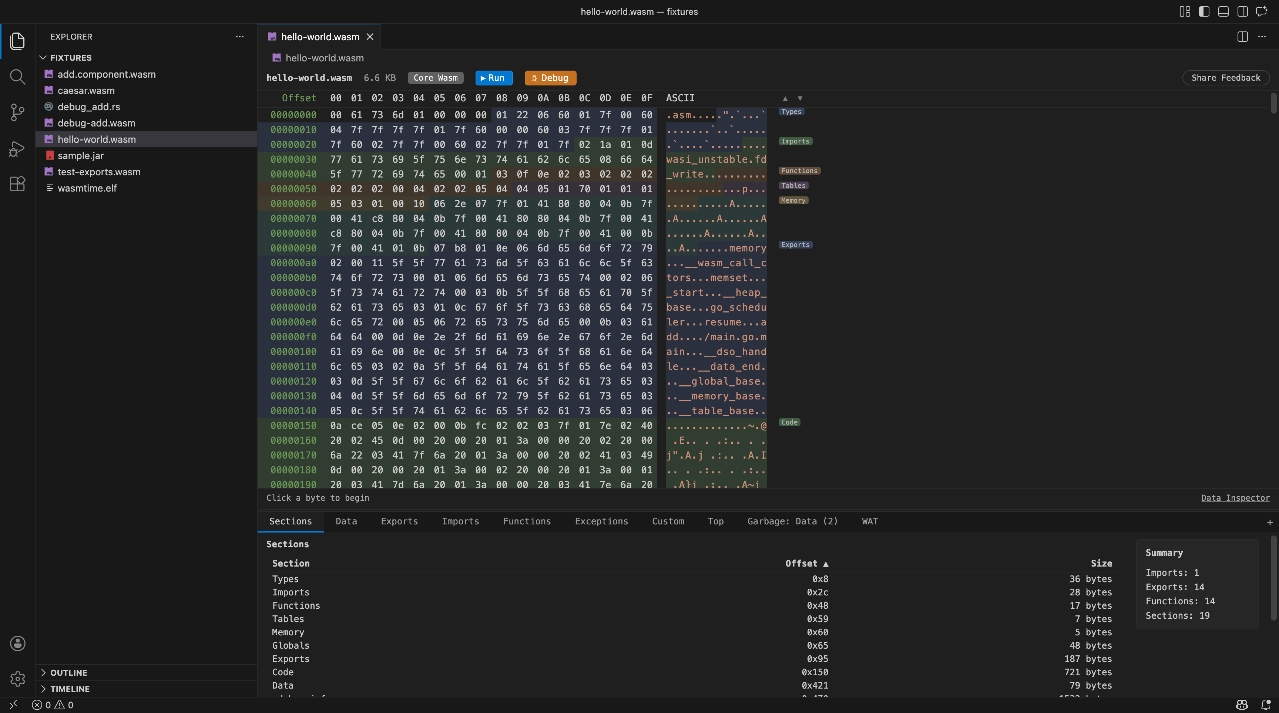Image resolution: width=1279 pixels, height=713 pixels.
Task: Open the WAT tab
Action: (870, 521)
